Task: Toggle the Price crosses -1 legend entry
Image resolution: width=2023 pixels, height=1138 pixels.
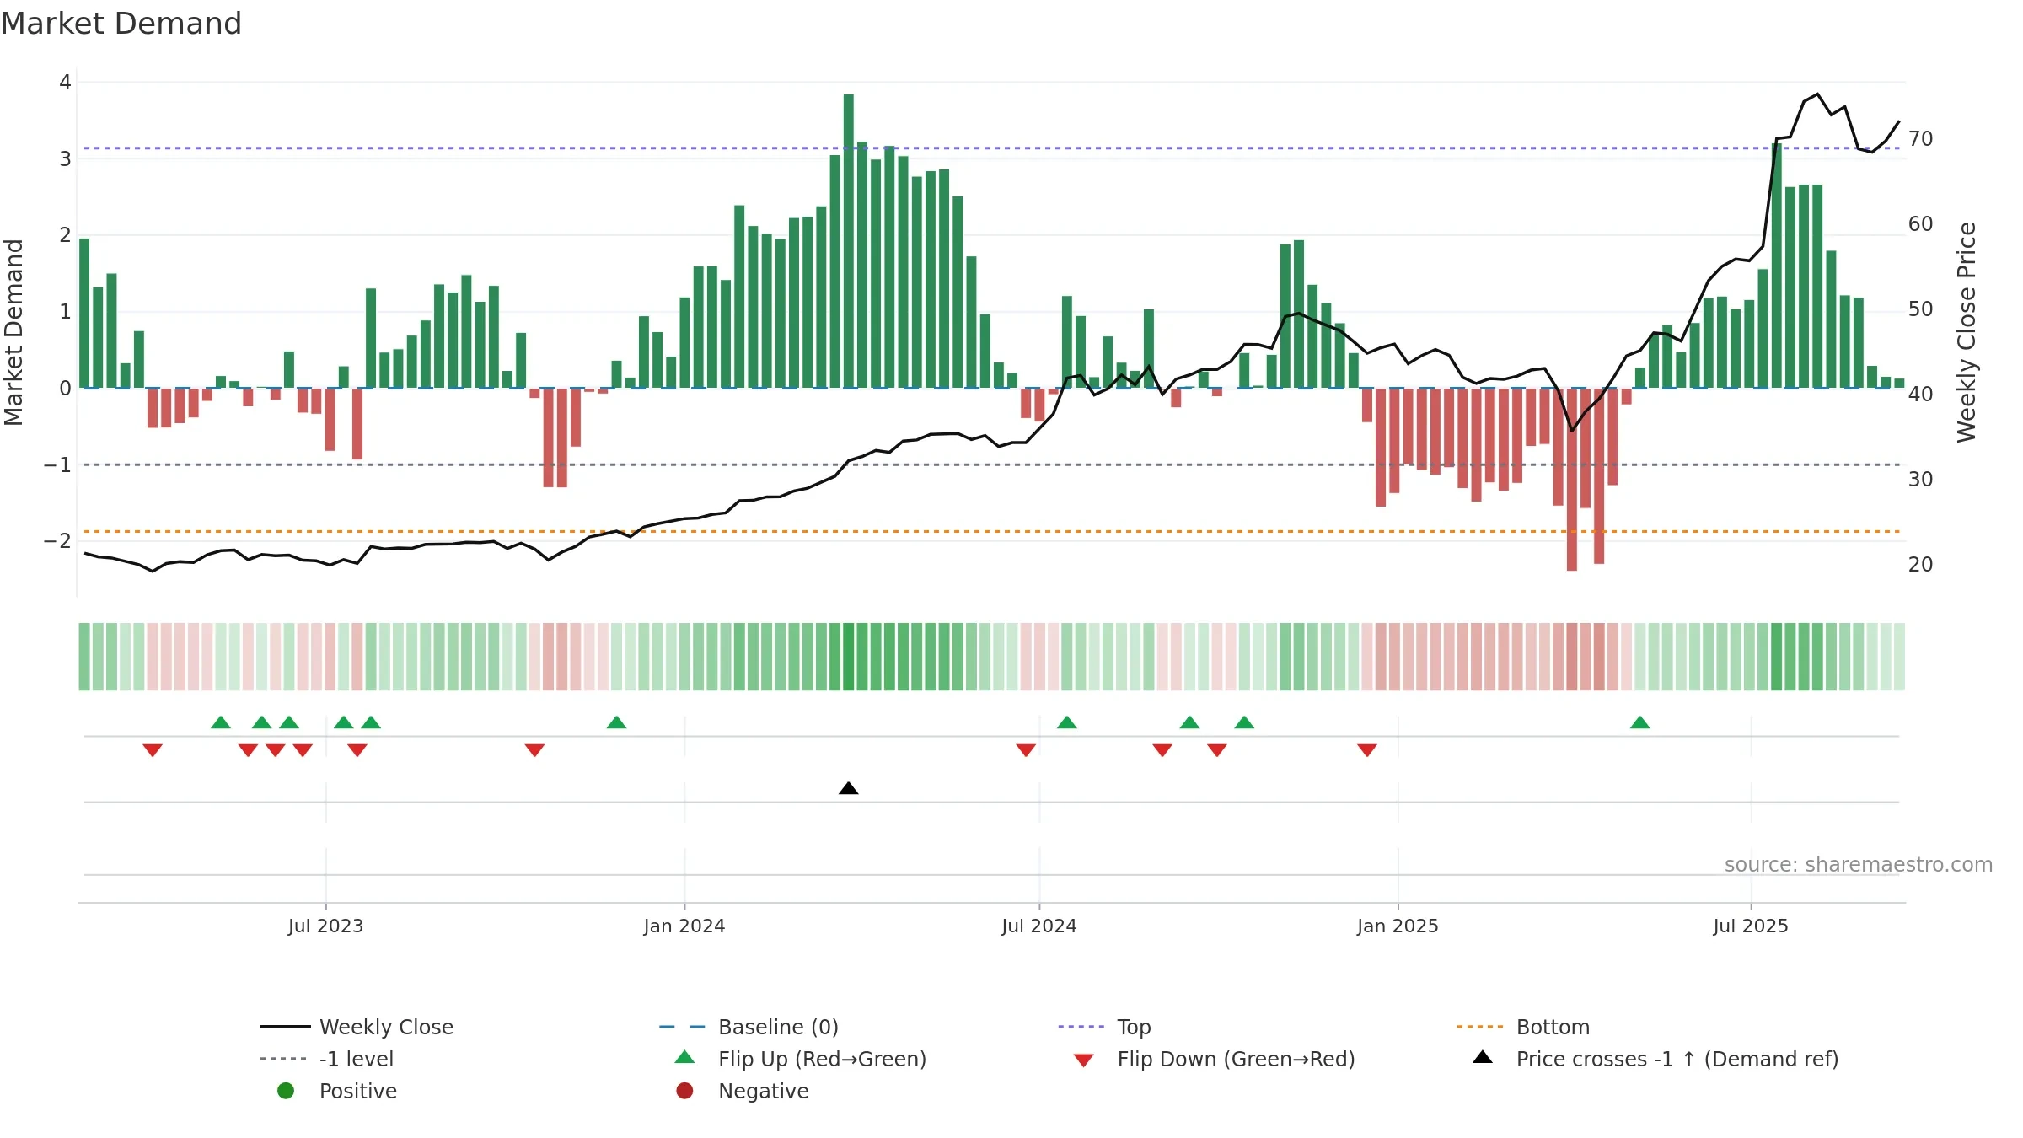Action: tap(1655, 1059)
